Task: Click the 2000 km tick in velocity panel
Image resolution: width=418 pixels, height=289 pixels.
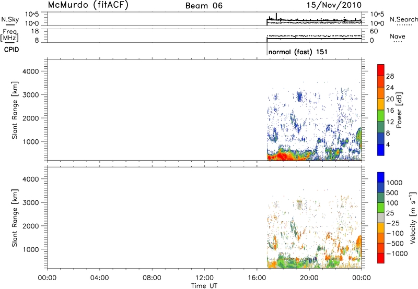Action: click(x=30, y=226)
